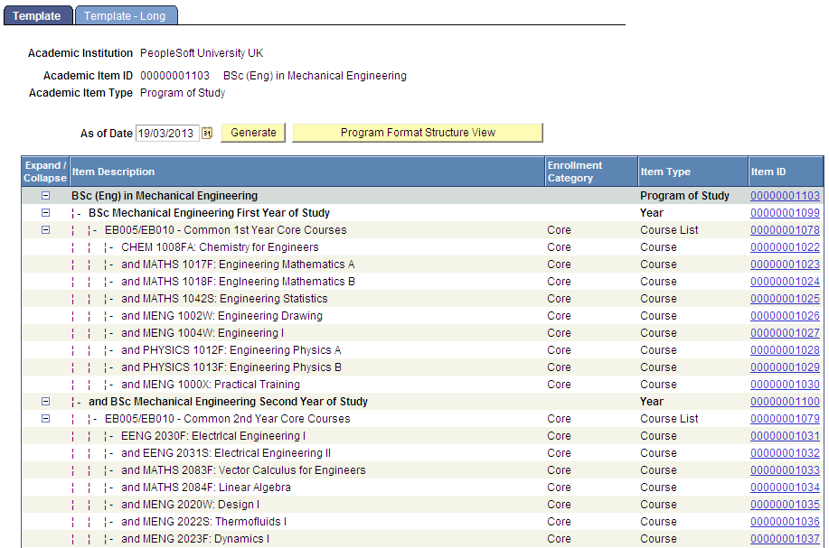Select MENG 2023F: Dynamics I row
This screenshot has width=829, height=548.
click(422, 539)
